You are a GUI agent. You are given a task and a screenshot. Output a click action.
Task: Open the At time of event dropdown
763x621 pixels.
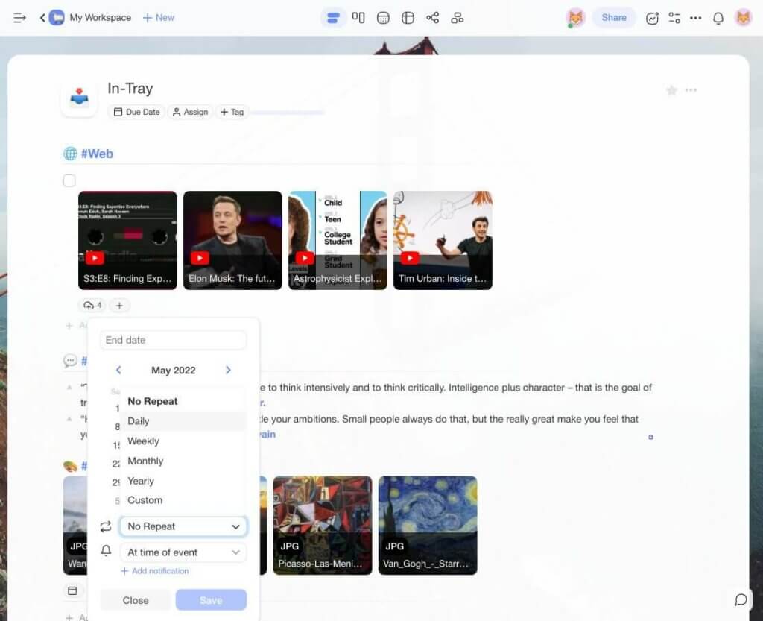(183, 552)
